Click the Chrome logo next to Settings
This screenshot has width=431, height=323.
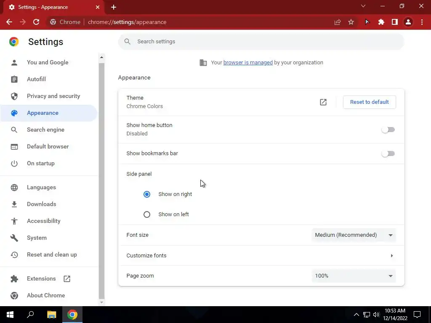tap(14, 42)
